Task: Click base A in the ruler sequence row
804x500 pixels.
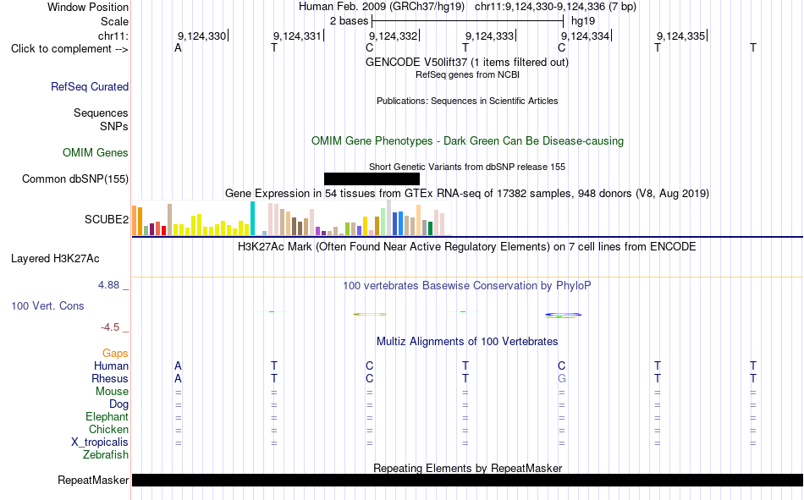Action: tap(178, 48)
